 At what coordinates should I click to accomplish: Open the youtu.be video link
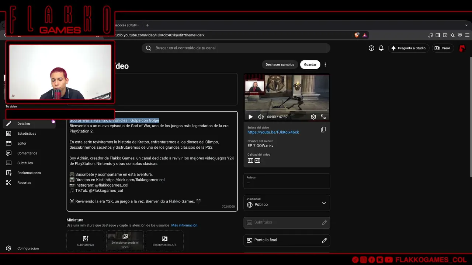coord(273,132)
